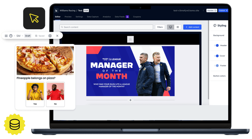Click the blue Publish button
This screenshot has width=252, height=139.
pos(223,11)
